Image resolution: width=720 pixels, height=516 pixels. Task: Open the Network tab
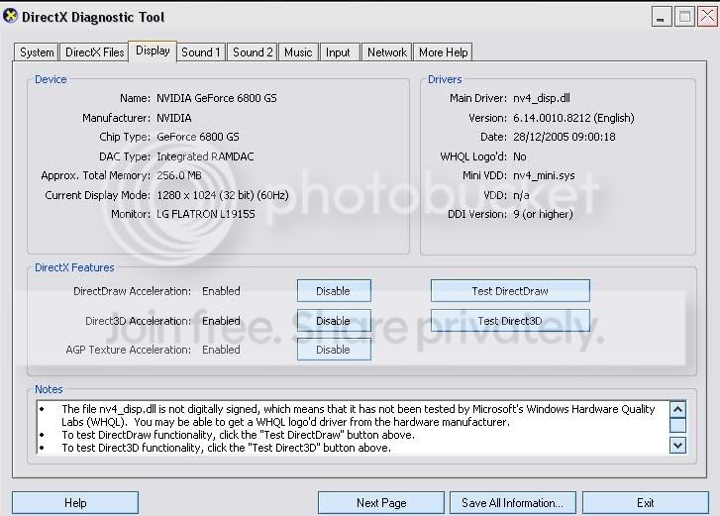[x=386, y=52]
